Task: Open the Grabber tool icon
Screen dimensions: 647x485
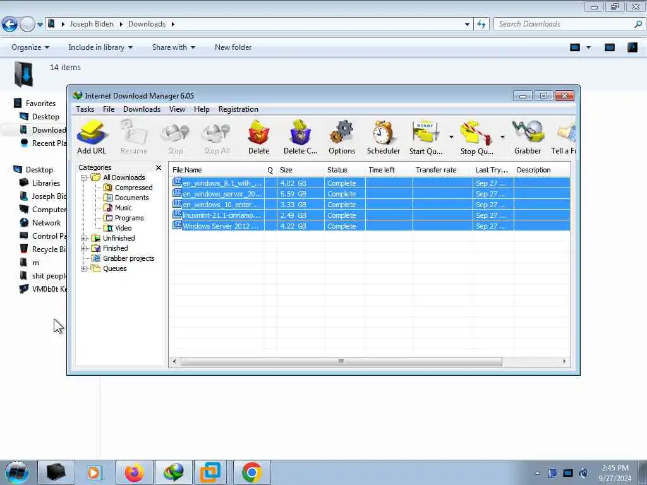Action: coord(528,137)
